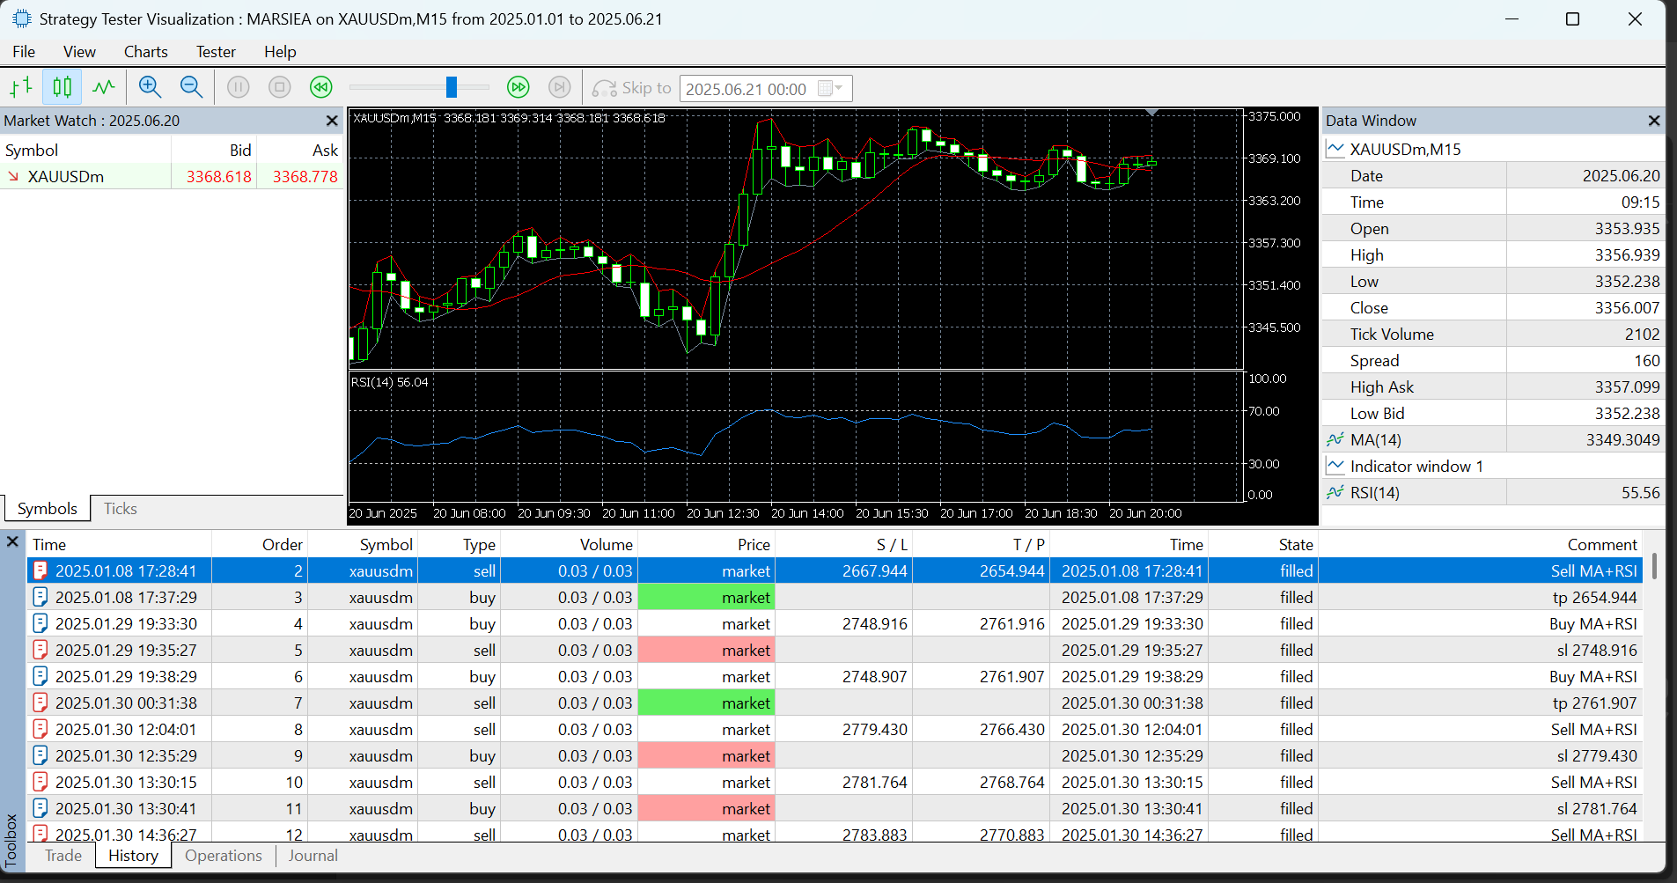Switch to the Journal tab
This screenshot has height=883, width=1677.
pyautogui.click(x=313, y=855)
